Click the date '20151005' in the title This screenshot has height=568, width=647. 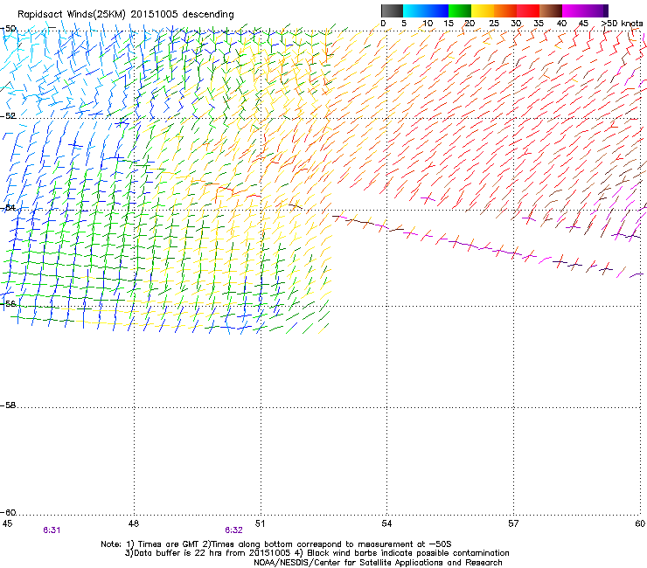coord(154,14)
